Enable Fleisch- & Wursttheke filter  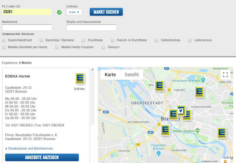point(113,40)
